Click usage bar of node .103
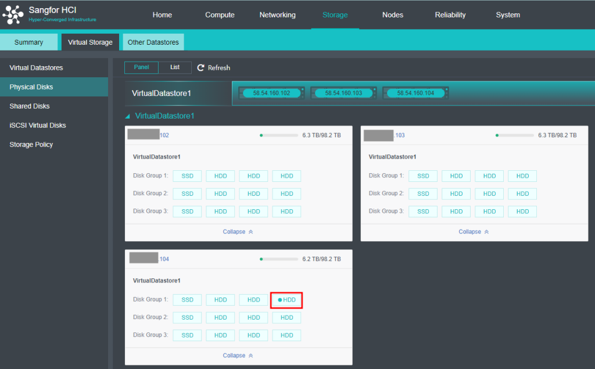Viewport: 595px width, 369px height. pos(515,135)
